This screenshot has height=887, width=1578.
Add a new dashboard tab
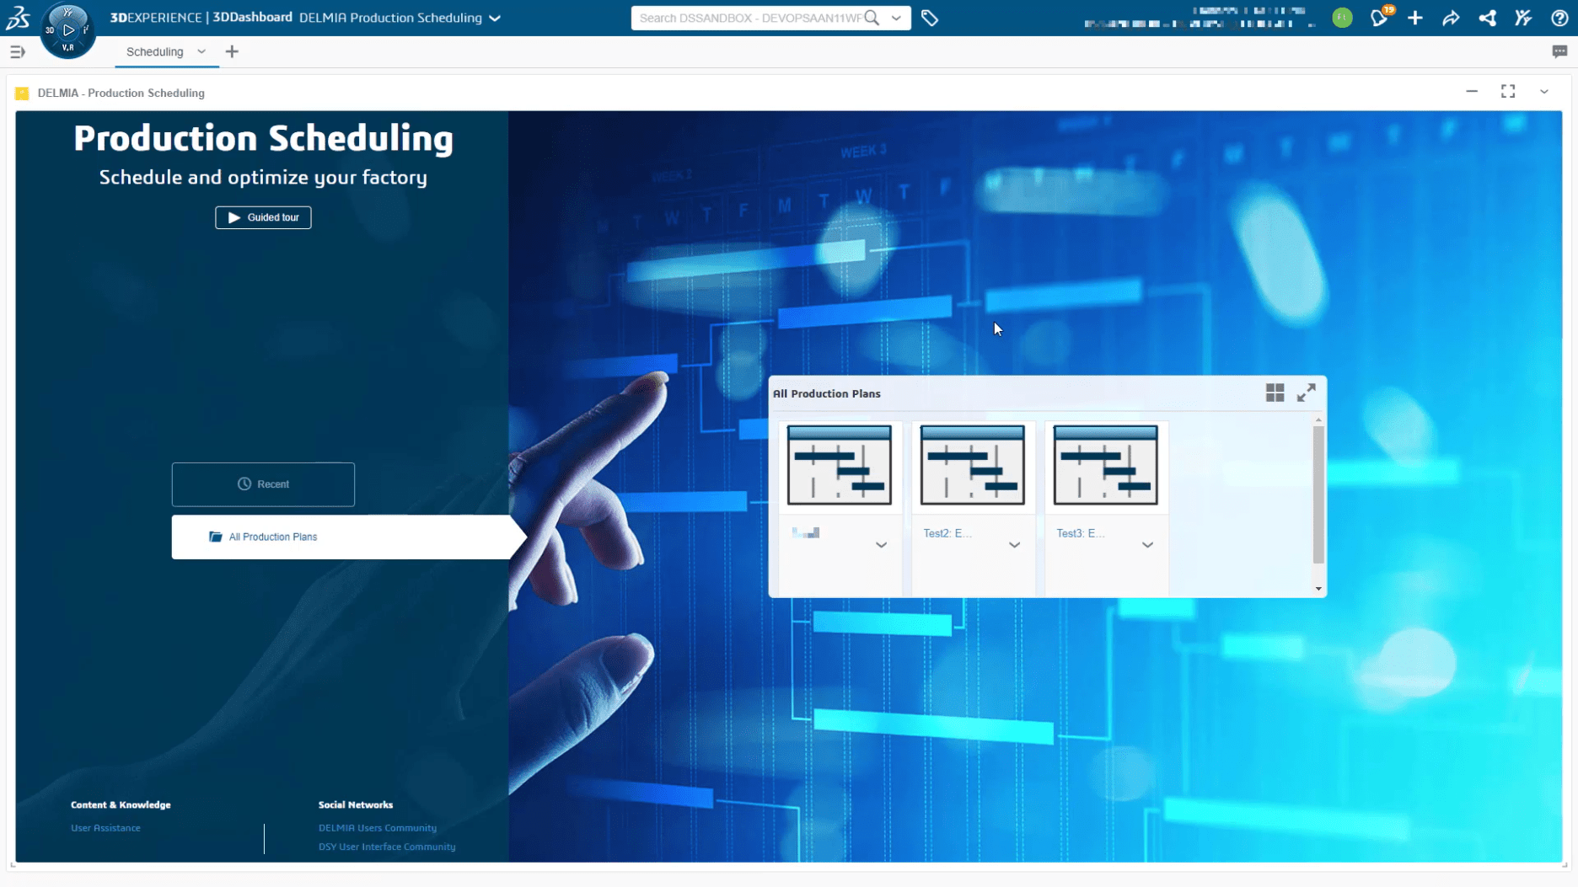(232, 52)
